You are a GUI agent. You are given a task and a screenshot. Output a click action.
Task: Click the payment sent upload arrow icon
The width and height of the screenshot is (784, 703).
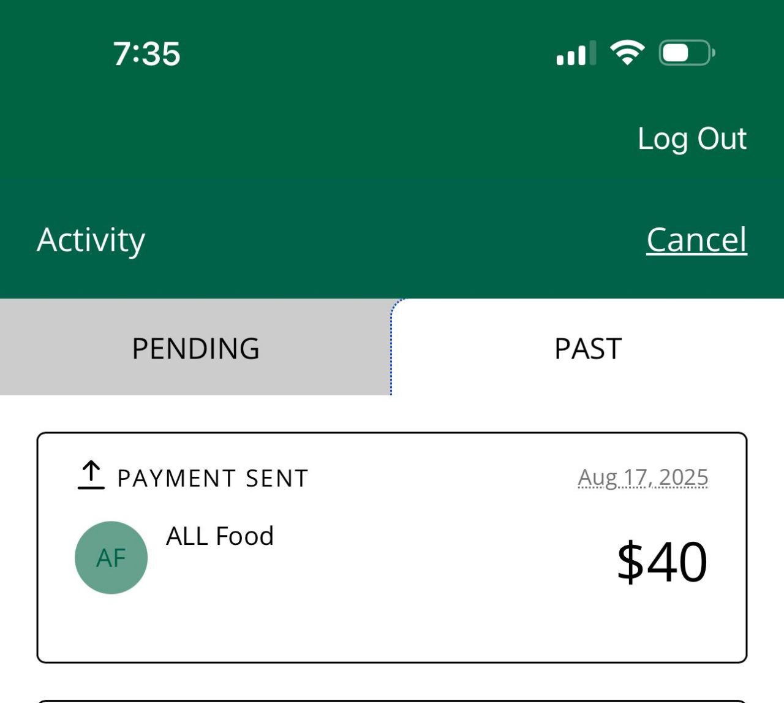click(x=91, y=475)
